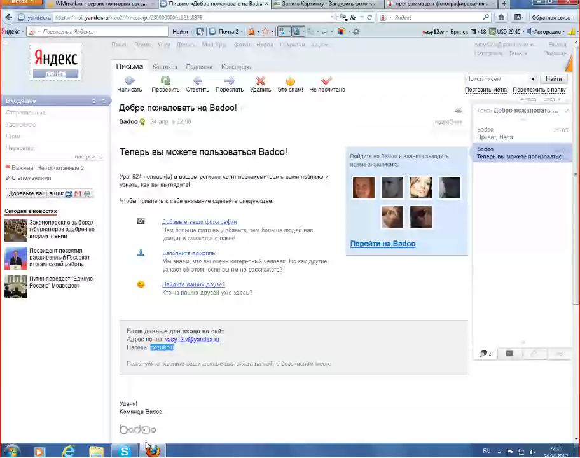Open news Путин передает Единую Россию headline
580x458 pixels.
(x=61, y=282)
